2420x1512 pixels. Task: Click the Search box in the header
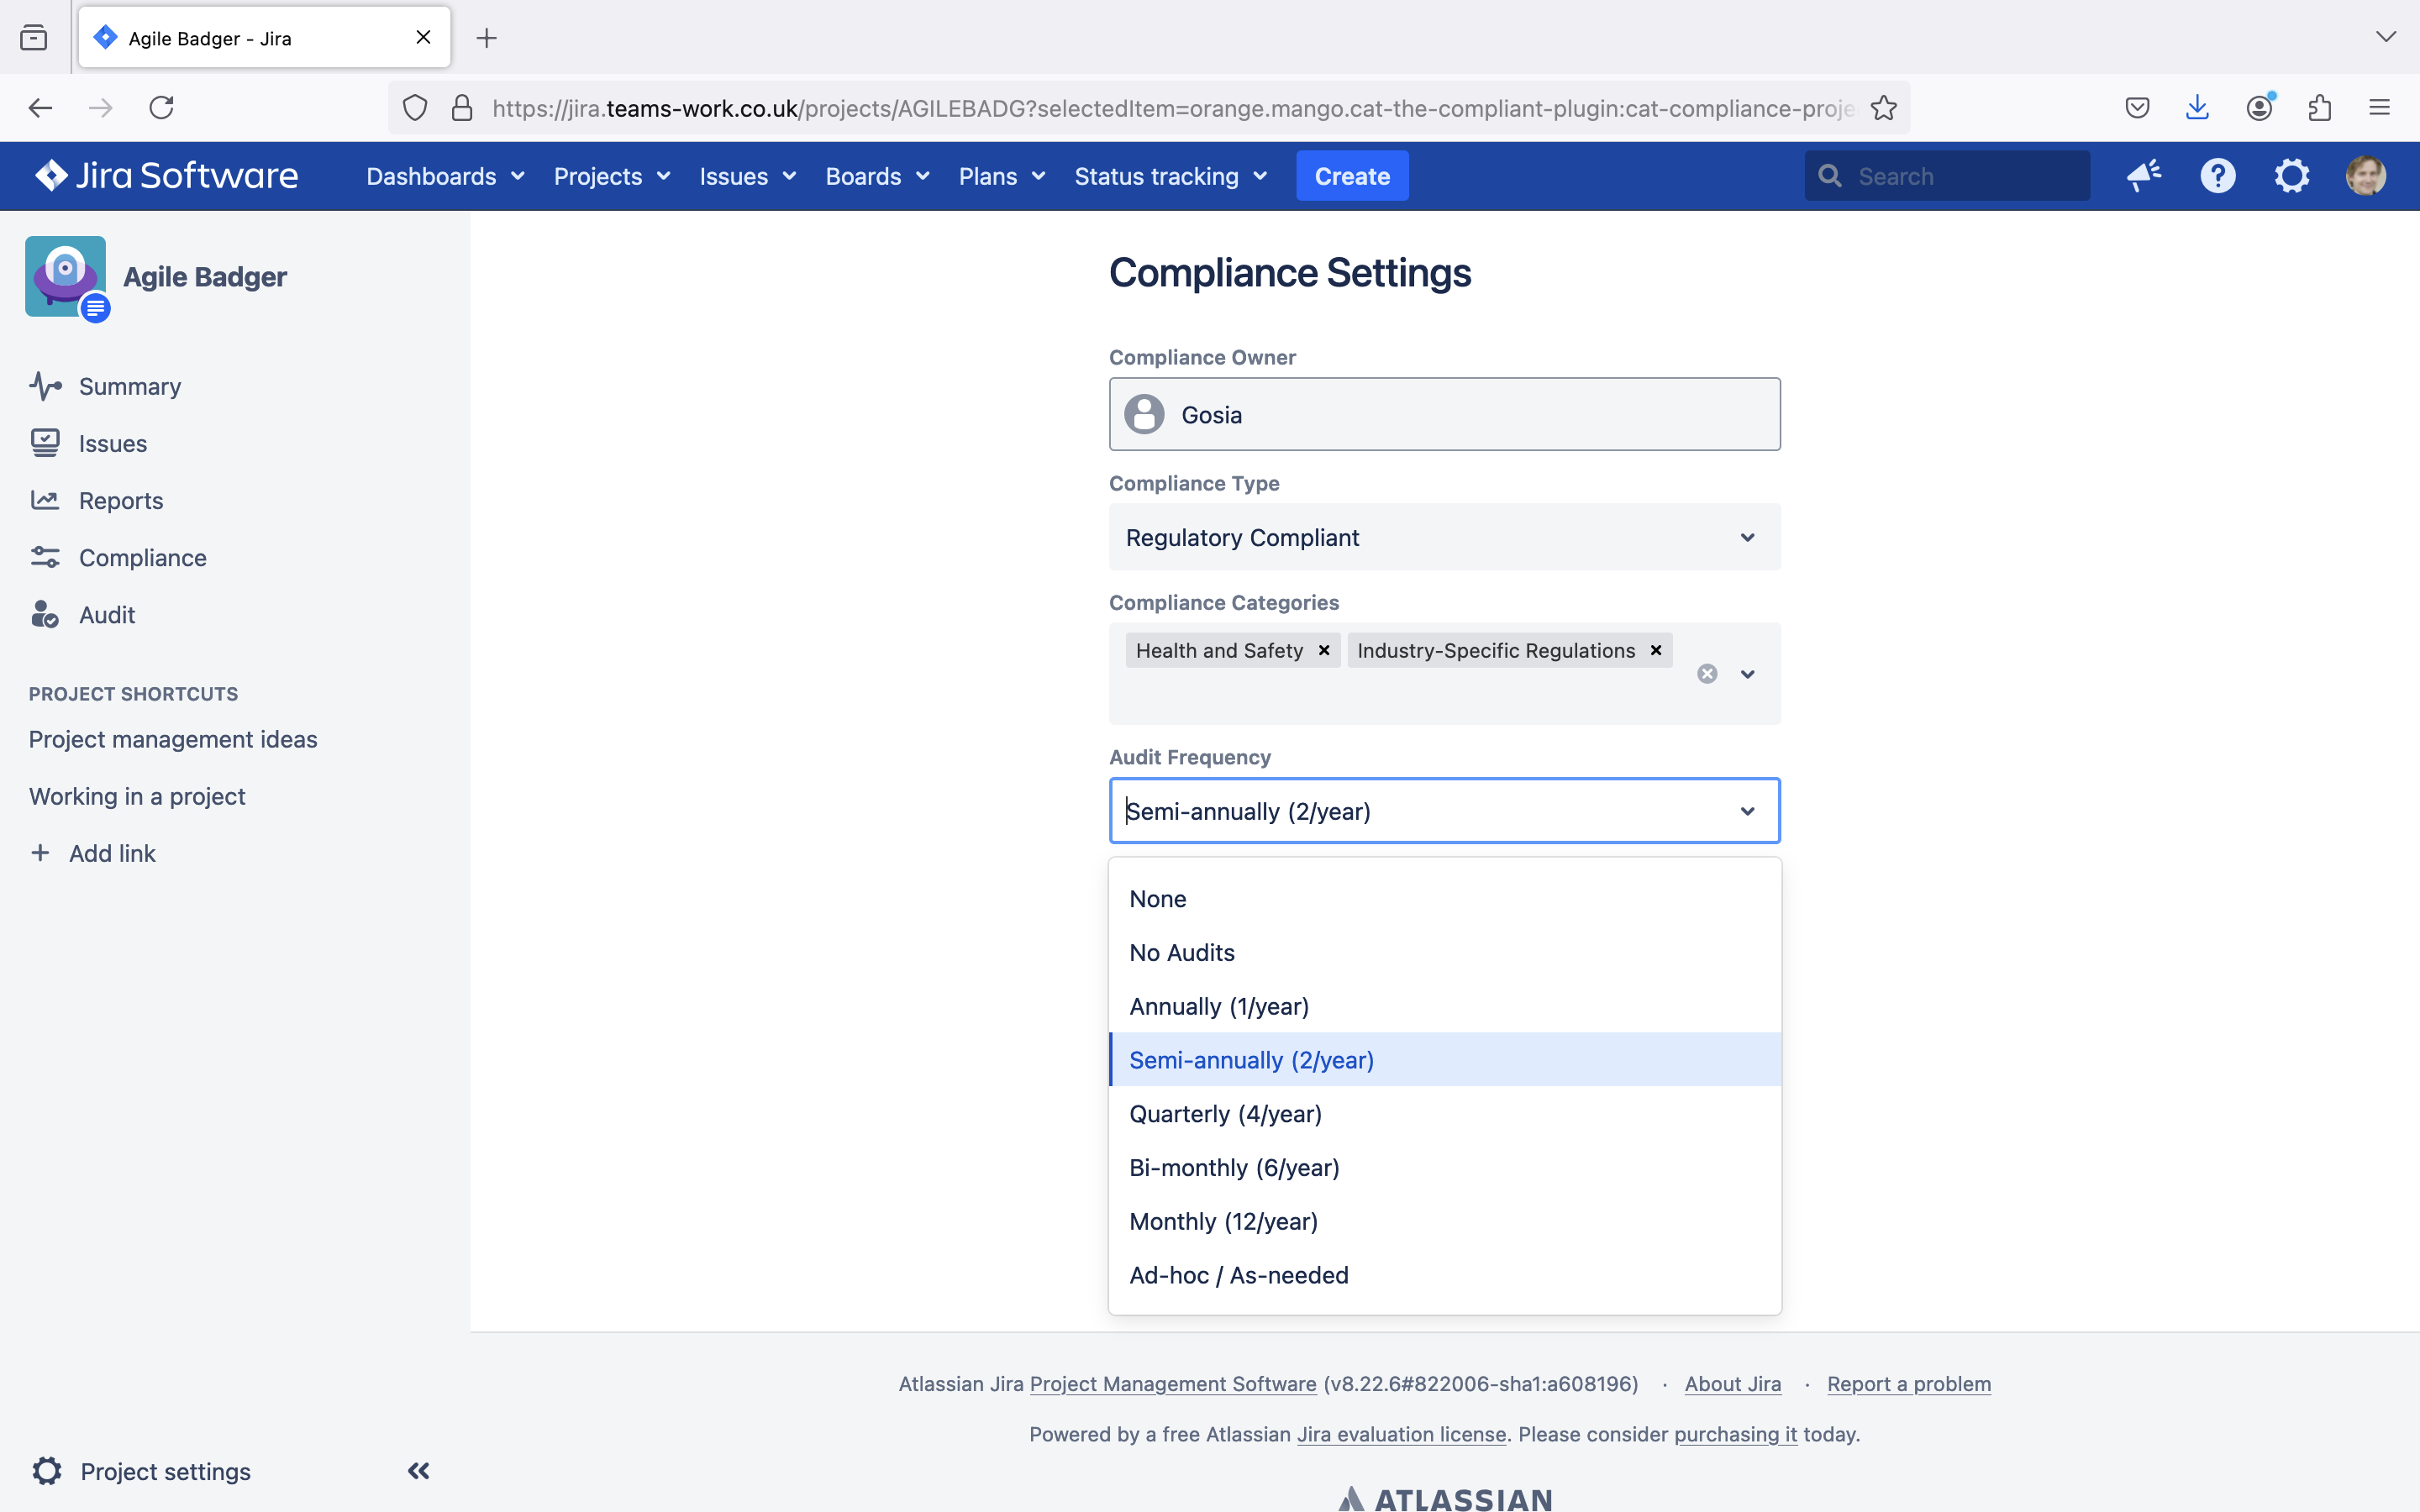[x=1946, y=176]
